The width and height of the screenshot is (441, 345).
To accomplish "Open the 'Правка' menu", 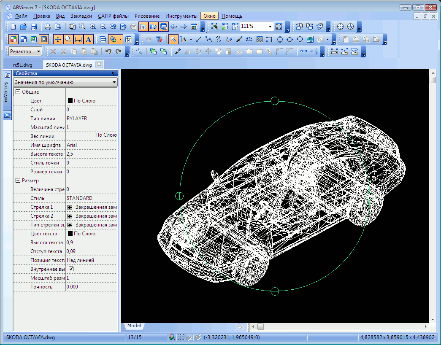I will click(x=42, y=16).
